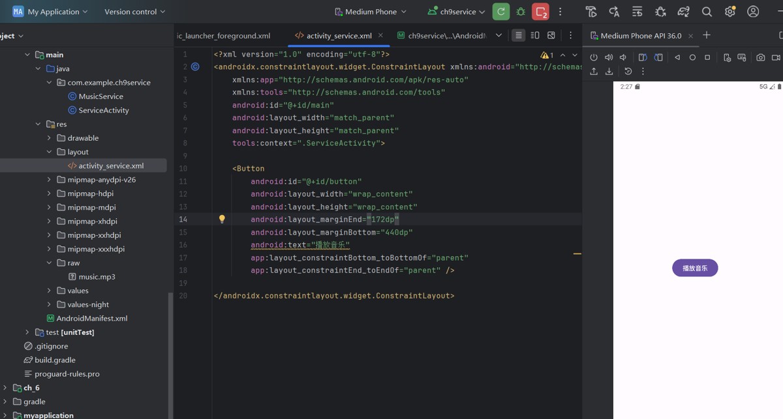Expand the drawable folder in project tree
Screen dimensions: 783x419
(x=49, y=138)
